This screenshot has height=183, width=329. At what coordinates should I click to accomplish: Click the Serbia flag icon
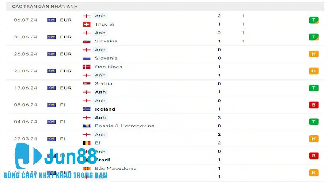click(86, 83)
